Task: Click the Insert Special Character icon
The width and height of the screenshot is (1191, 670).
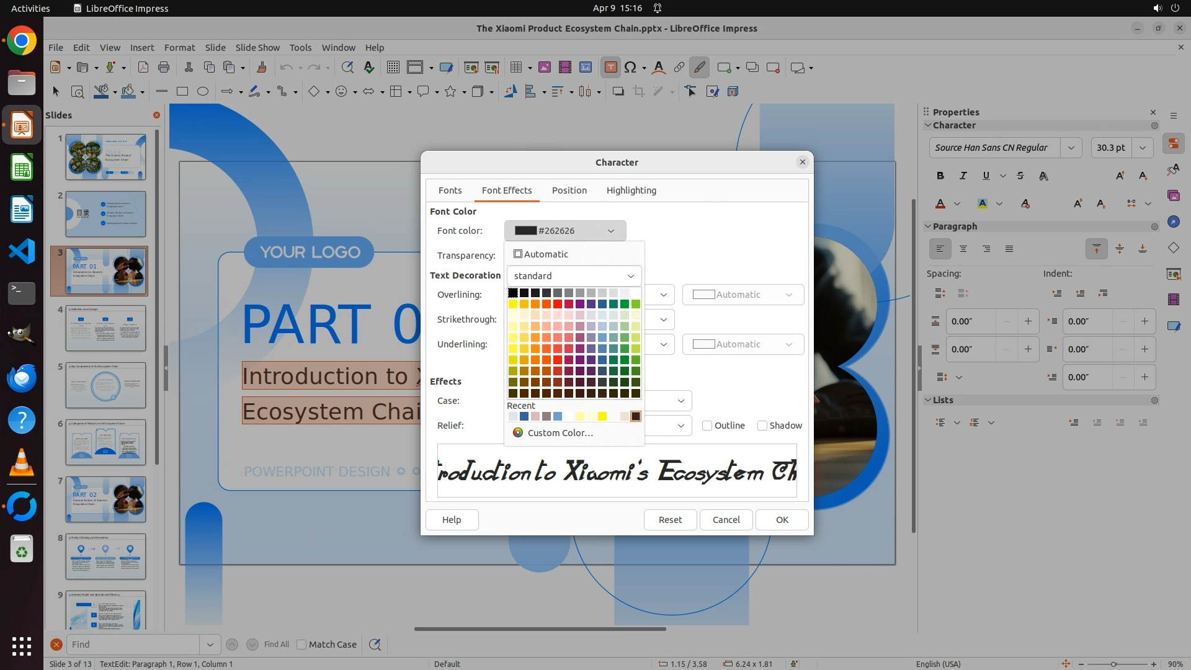Action: (630, 68)
